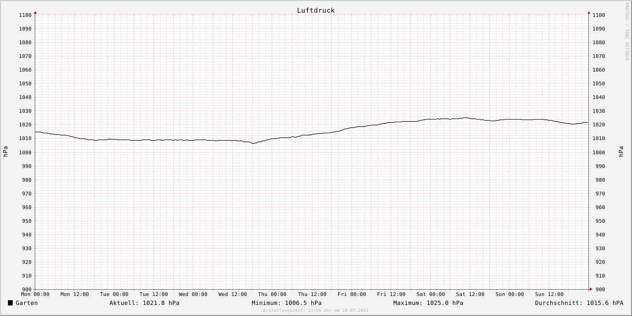Screen dimensions: 632x316
Task: Click the pressure curve's lowest dip near Wed evening
Action: click(253, 143)
